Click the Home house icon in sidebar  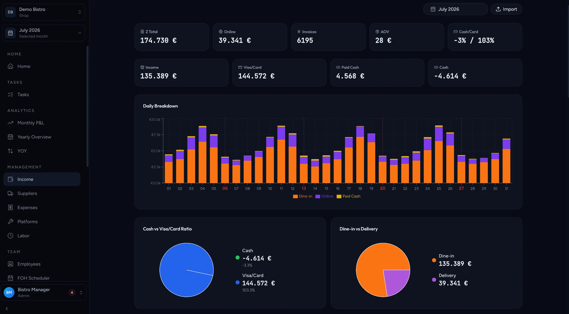10,66
